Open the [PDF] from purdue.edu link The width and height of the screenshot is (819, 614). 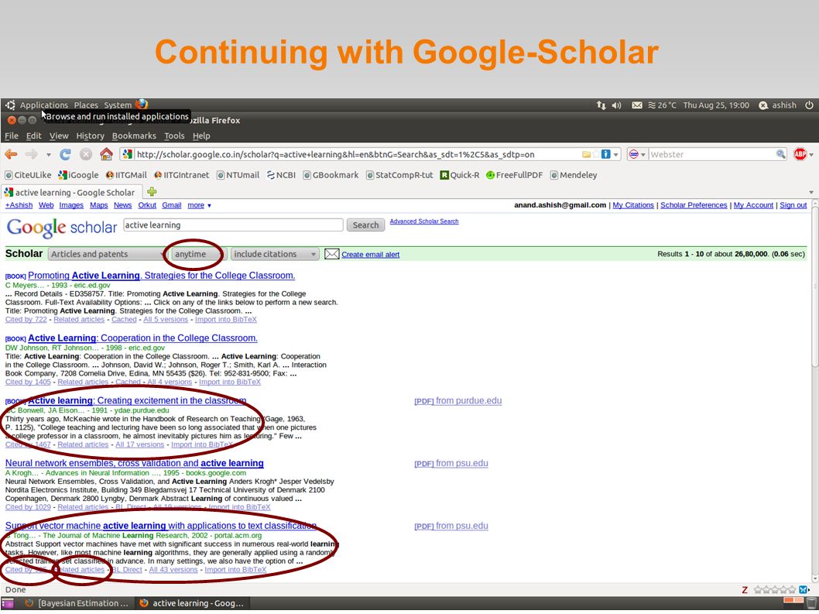458,401
